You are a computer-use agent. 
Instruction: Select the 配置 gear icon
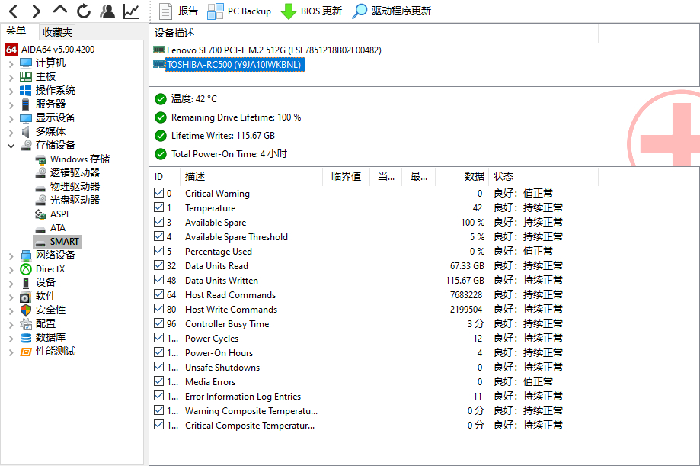26,324
